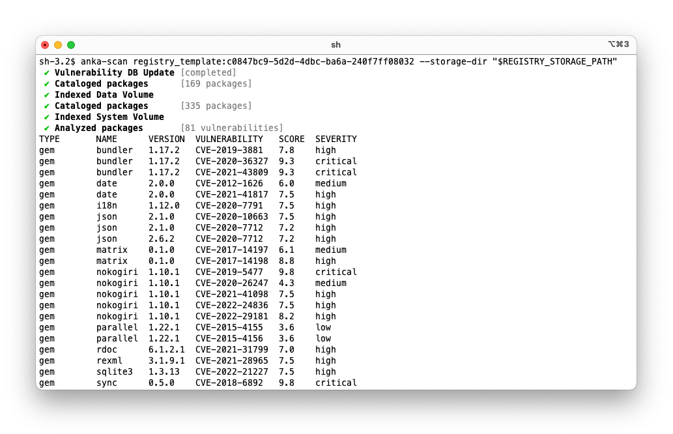This screenshot has width=673, height=434.
Task: Click the green full-screen button
Action: coord(70,44)
